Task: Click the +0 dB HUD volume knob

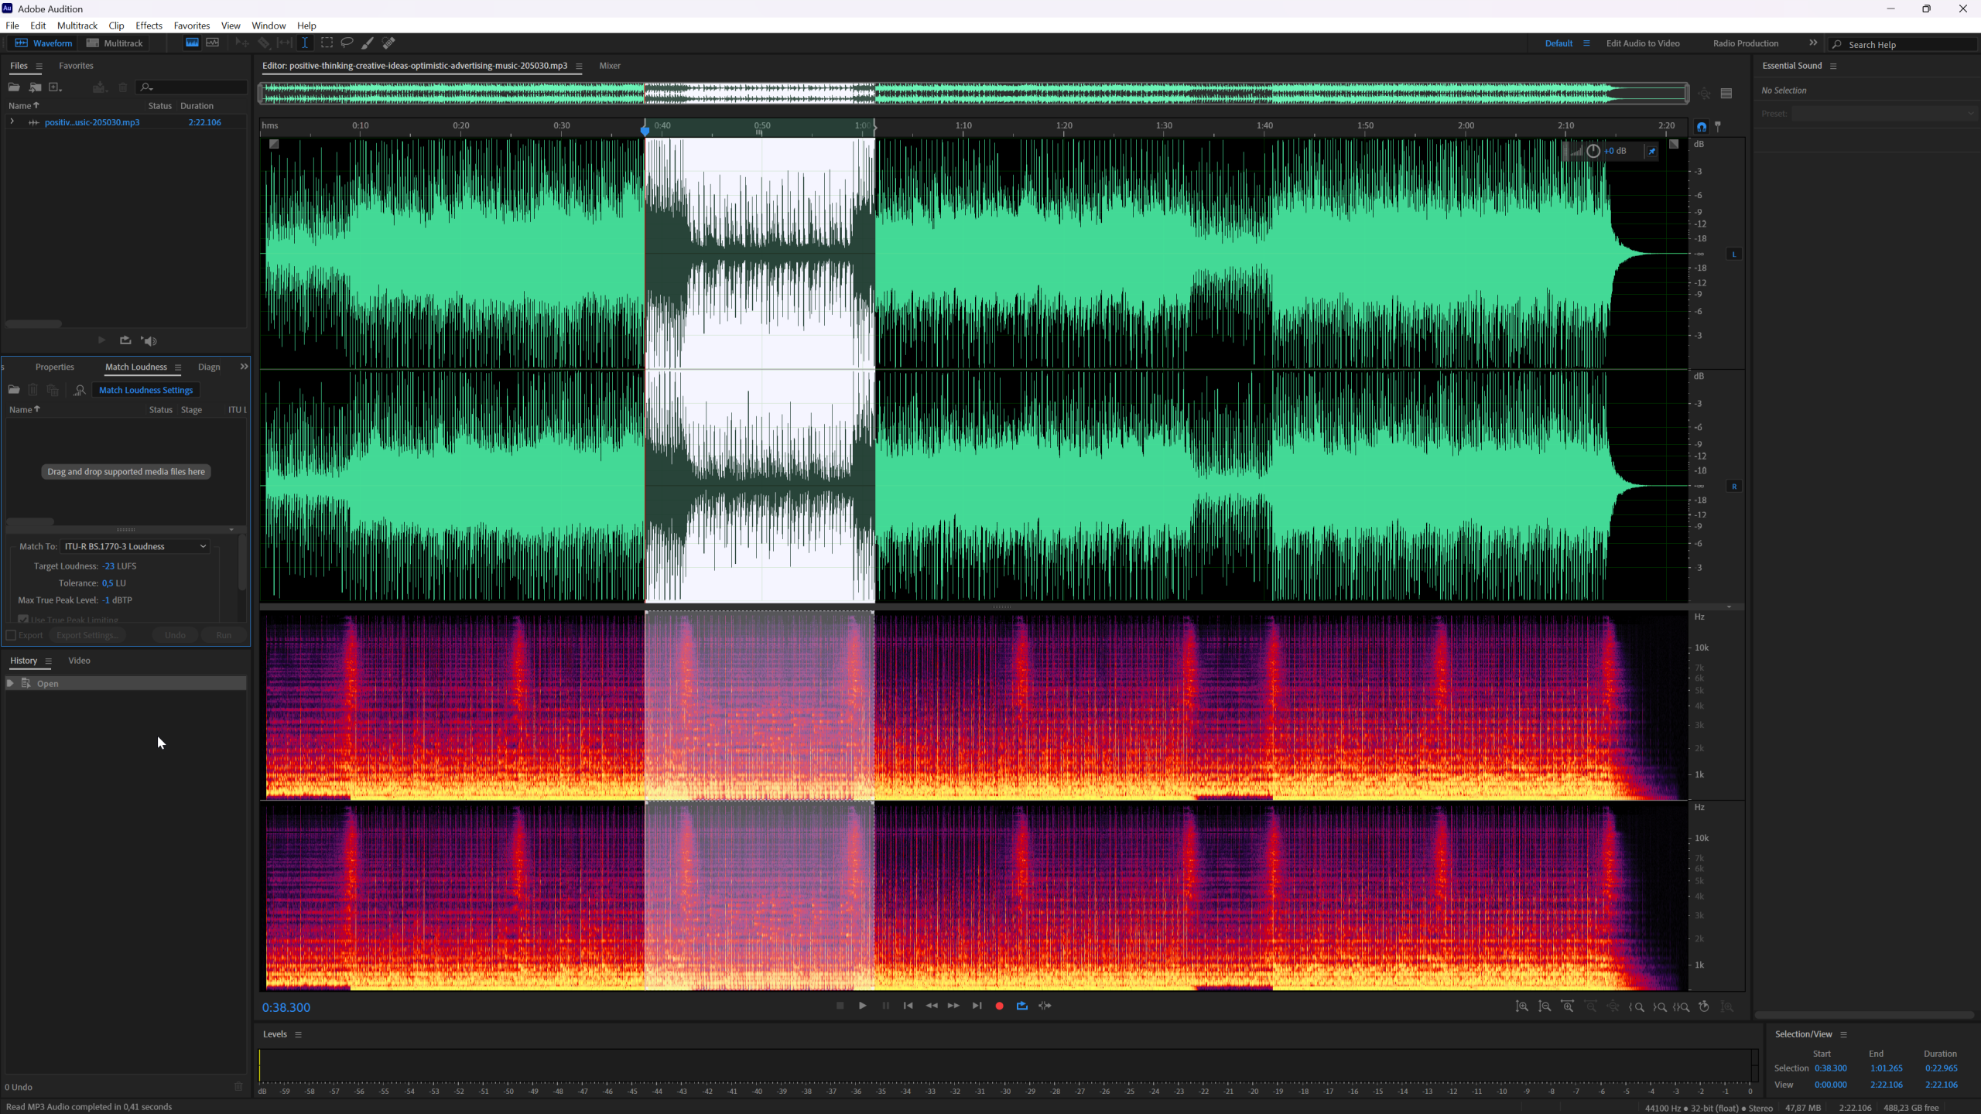Action: point(1593,151)
